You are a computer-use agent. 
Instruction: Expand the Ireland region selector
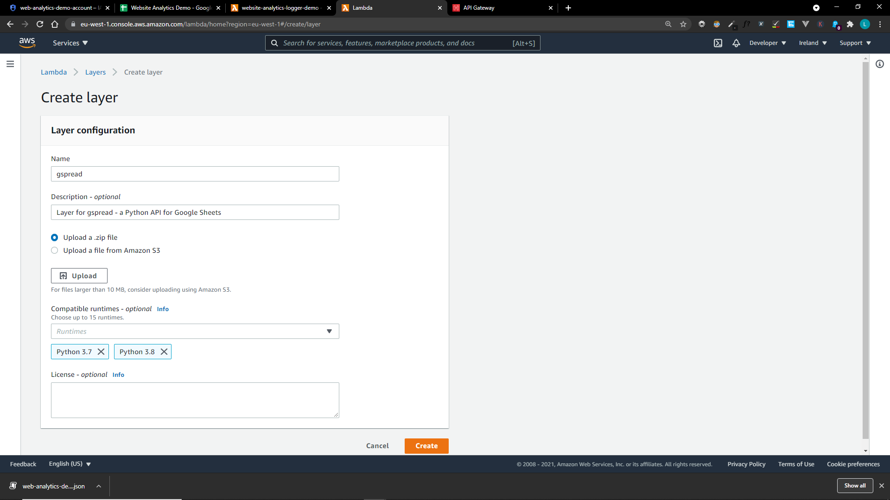point(812,43)
